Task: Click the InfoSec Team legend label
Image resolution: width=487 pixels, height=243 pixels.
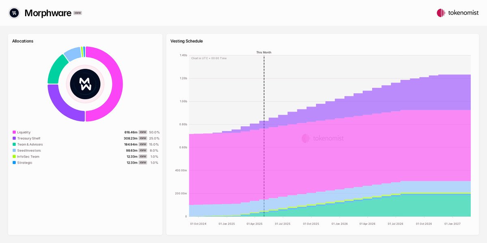Action: click(28, 157)
